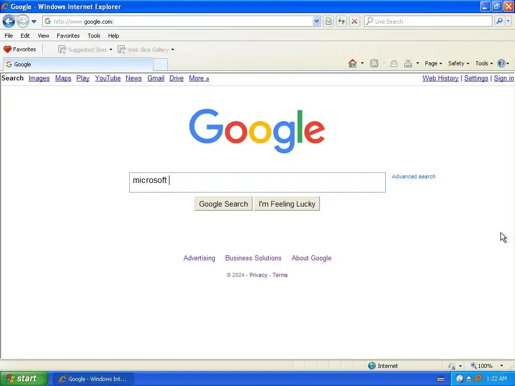Click the Live Search box
The height and width of the screenshot is (386, 515).
(428, 21)
